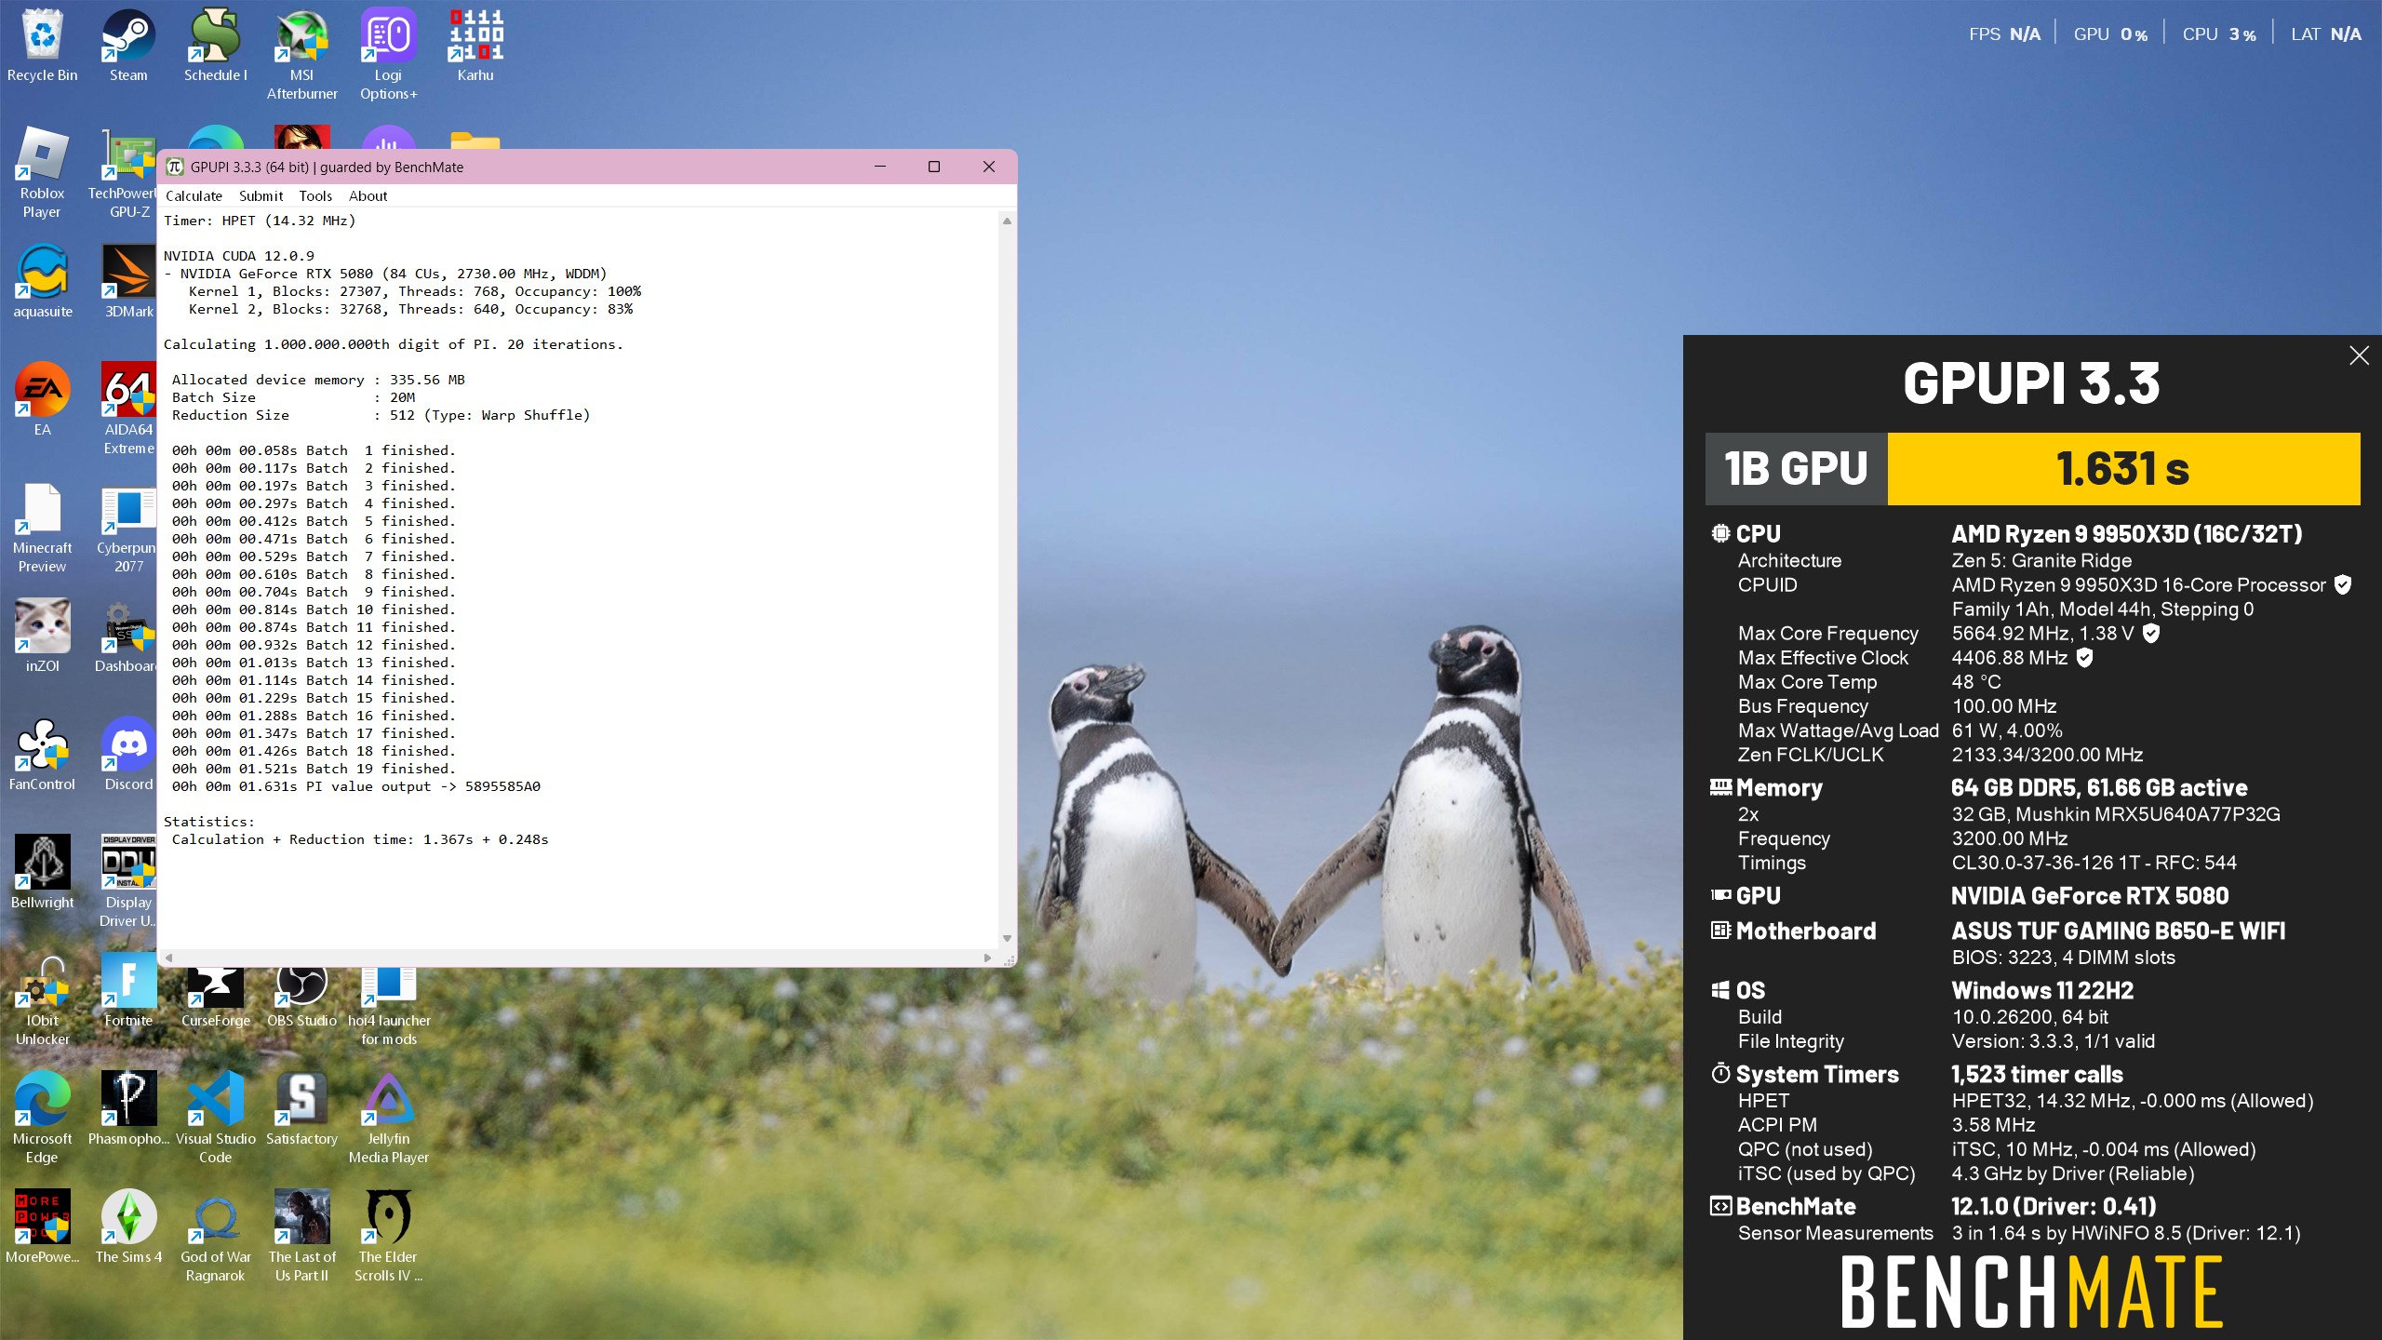Open the Display Driver Uninstaller icon
The width and height of the screenshot is (2382, 1340).
(128, 882)
